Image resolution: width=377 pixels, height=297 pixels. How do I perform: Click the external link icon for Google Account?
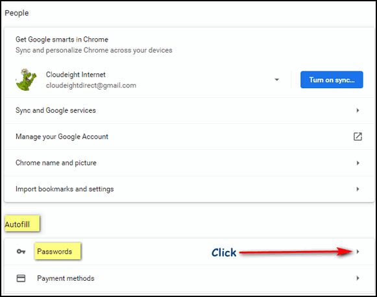pyautogui.click(x=358, y=136)
